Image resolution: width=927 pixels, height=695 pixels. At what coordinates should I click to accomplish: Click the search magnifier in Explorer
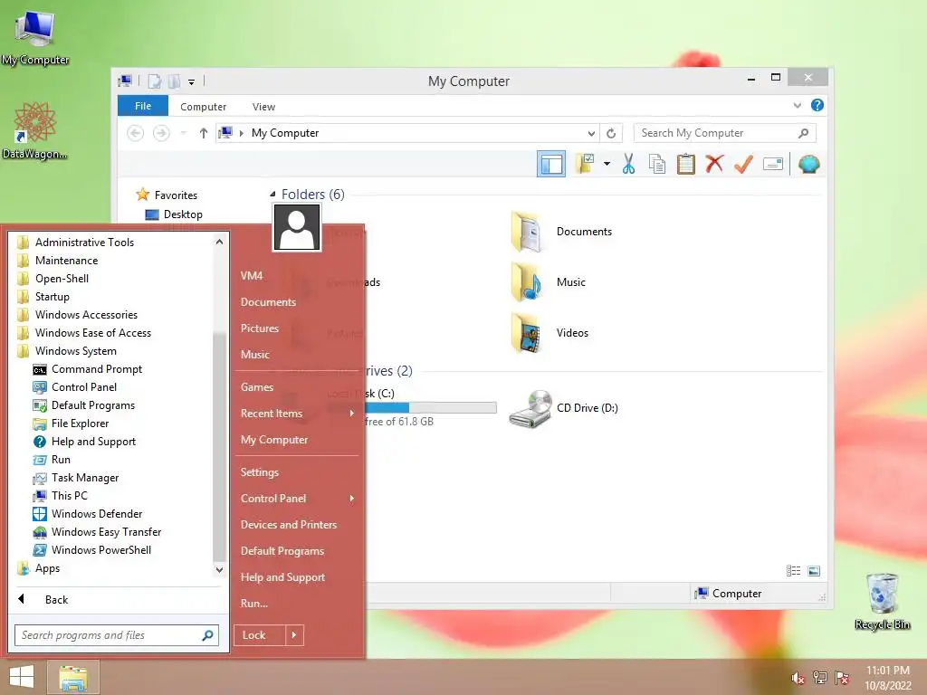click(803, 133)
